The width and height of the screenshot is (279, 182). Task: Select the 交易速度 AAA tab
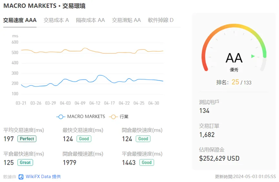click(x=20, y=20)
